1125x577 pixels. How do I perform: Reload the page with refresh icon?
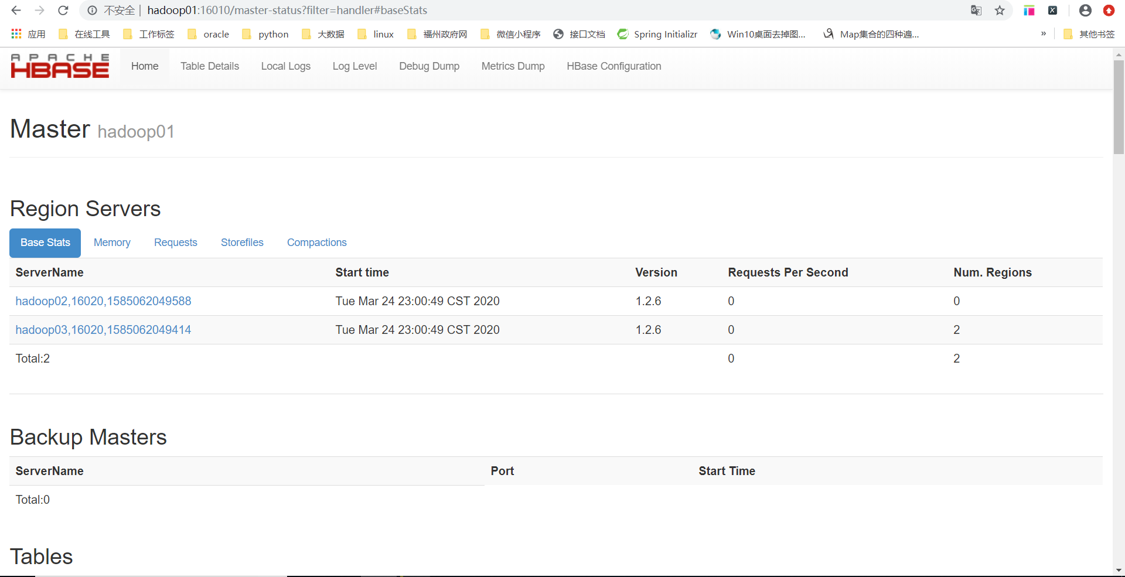tap(63, 11)
